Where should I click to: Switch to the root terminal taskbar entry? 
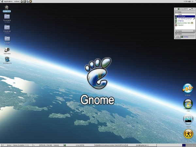click(141, 145)
